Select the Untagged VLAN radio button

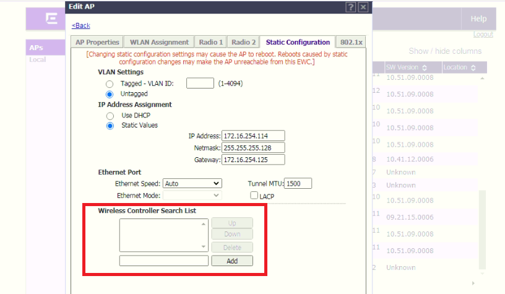[110, 94]
